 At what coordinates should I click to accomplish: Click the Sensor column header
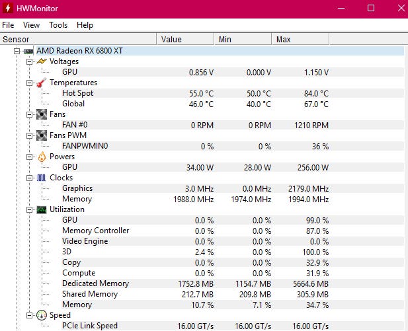78,39
